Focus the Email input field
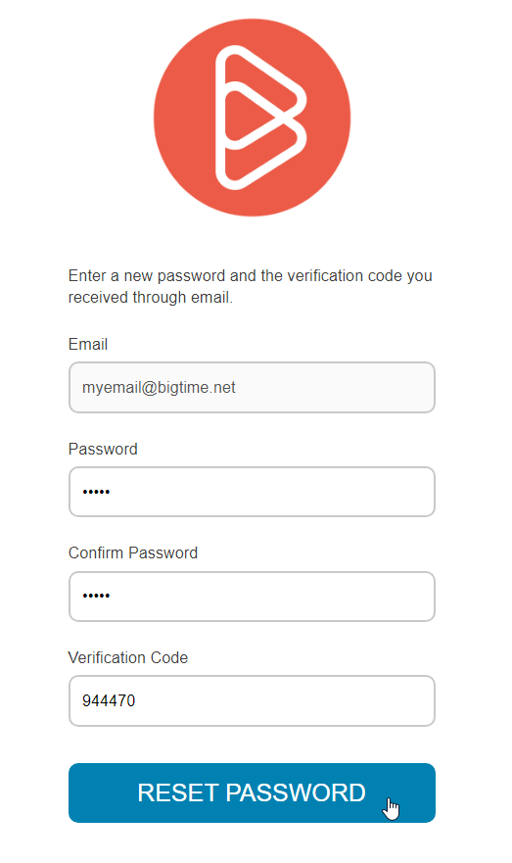 [x=252, y=388]
